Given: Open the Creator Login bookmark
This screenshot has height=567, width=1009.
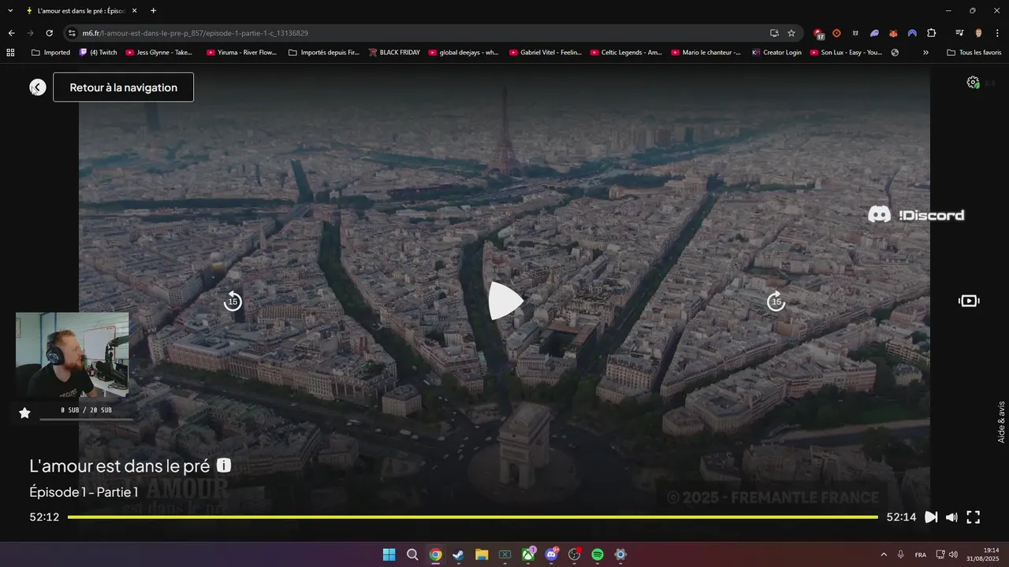Looking at the screenshot, I should click(777, 53).
